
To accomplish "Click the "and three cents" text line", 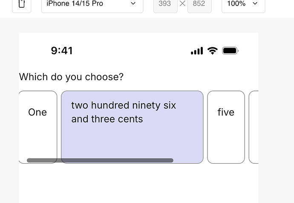I will click(107, 119).
